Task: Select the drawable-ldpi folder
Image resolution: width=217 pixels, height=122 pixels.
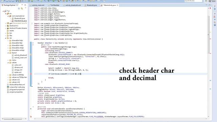Action: [16, 43]
